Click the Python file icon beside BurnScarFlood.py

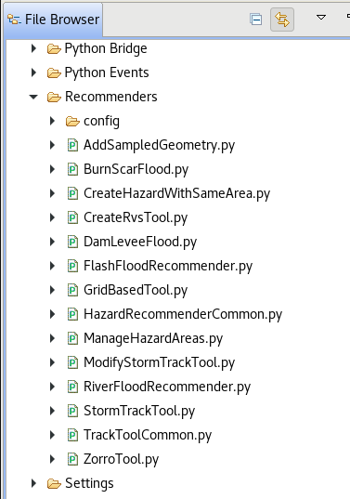pos(72,169)
